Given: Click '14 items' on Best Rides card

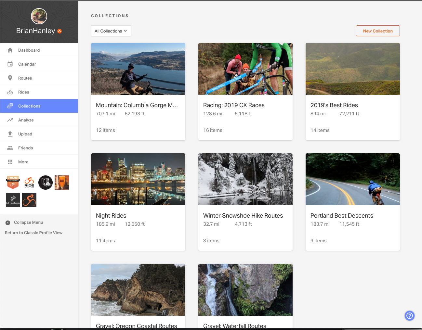Looking at the screenshot, I should [320, 130].
